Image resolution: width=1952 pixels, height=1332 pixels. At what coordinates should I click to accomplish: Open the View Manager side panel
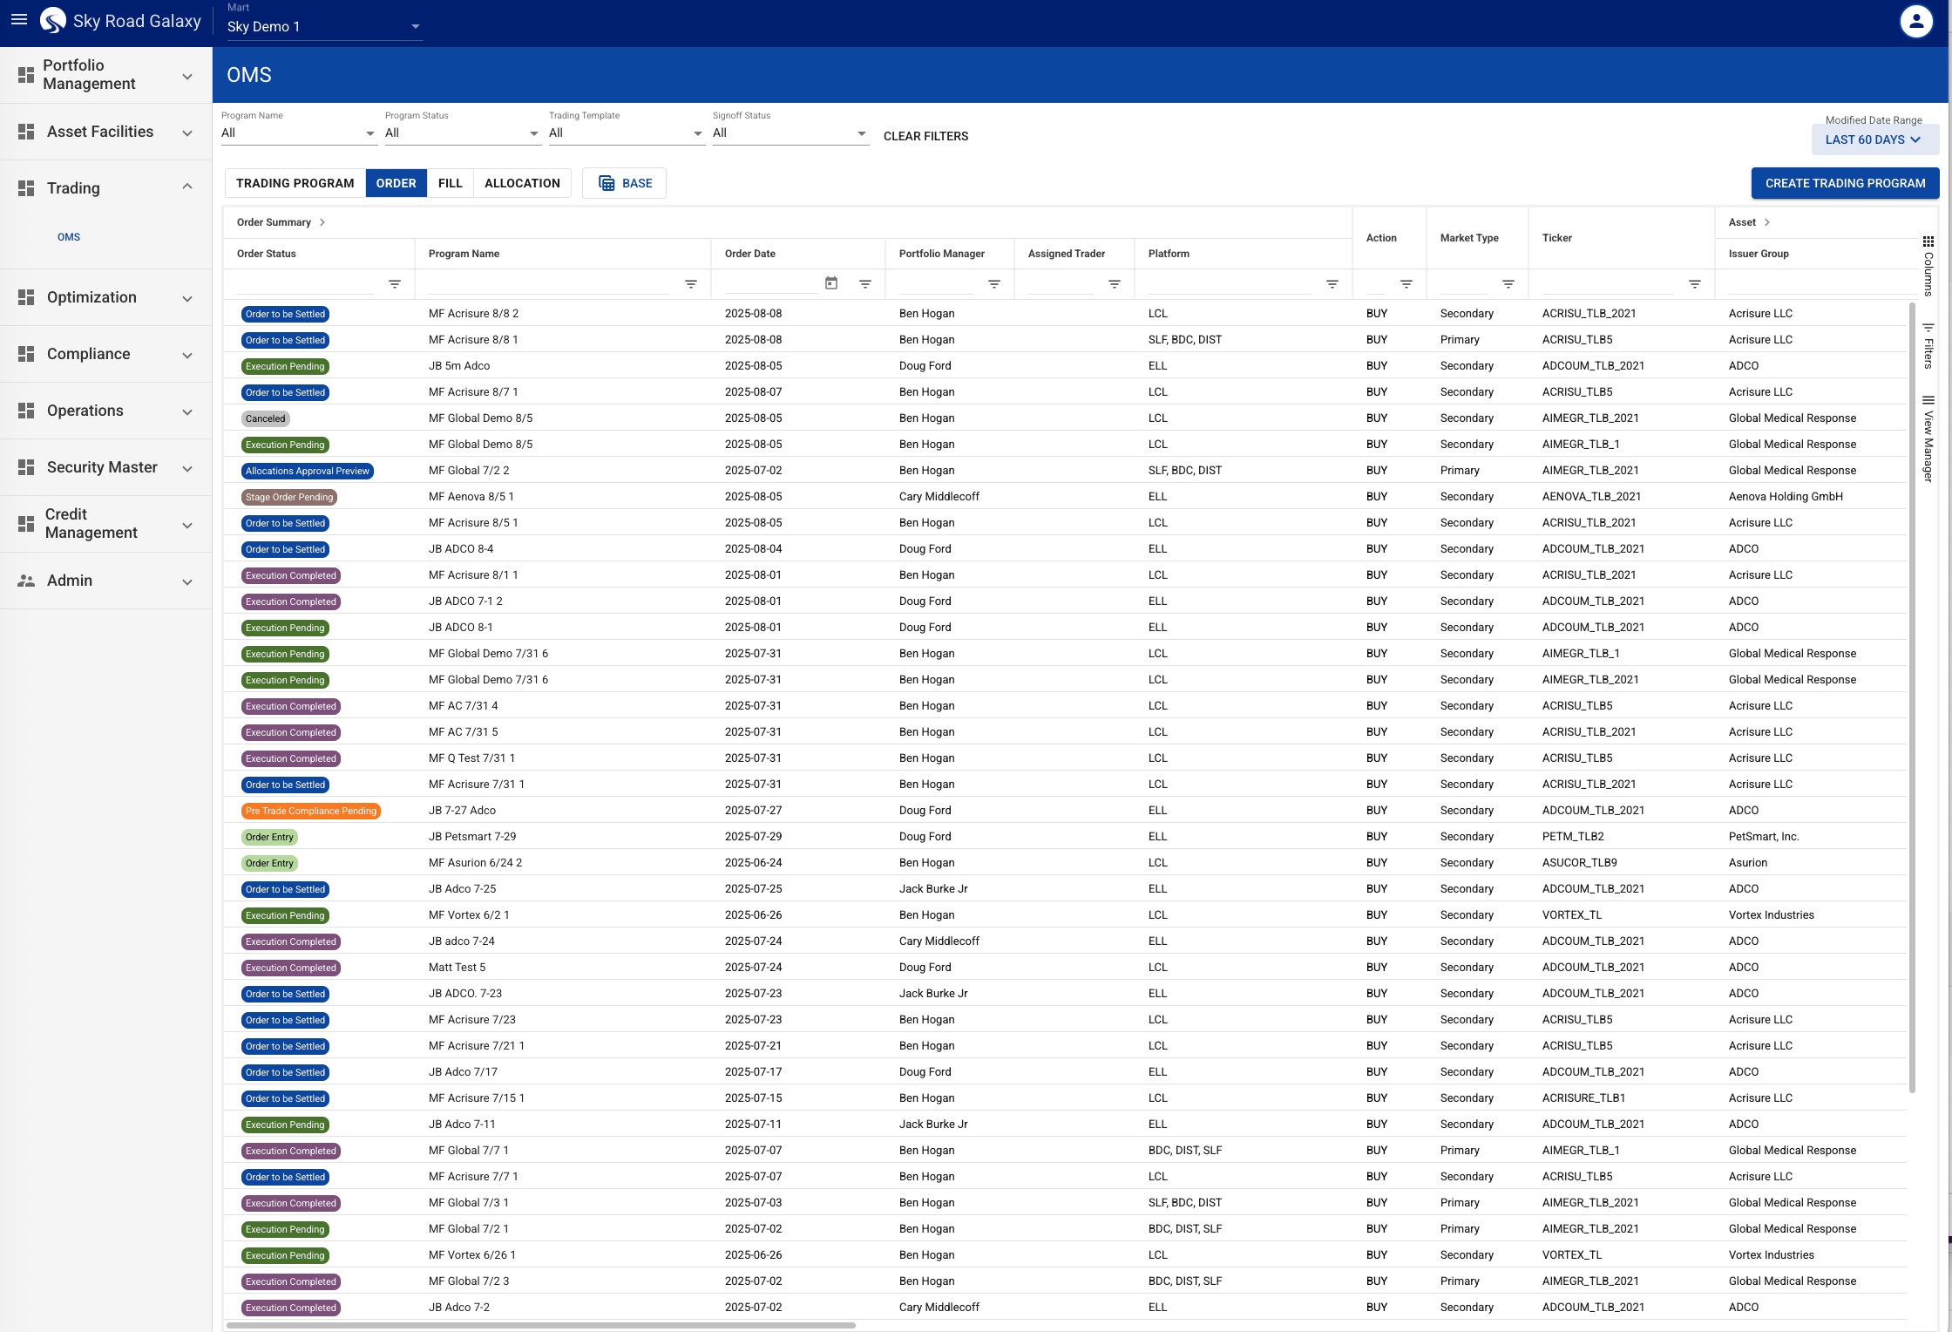[1928, 438]
